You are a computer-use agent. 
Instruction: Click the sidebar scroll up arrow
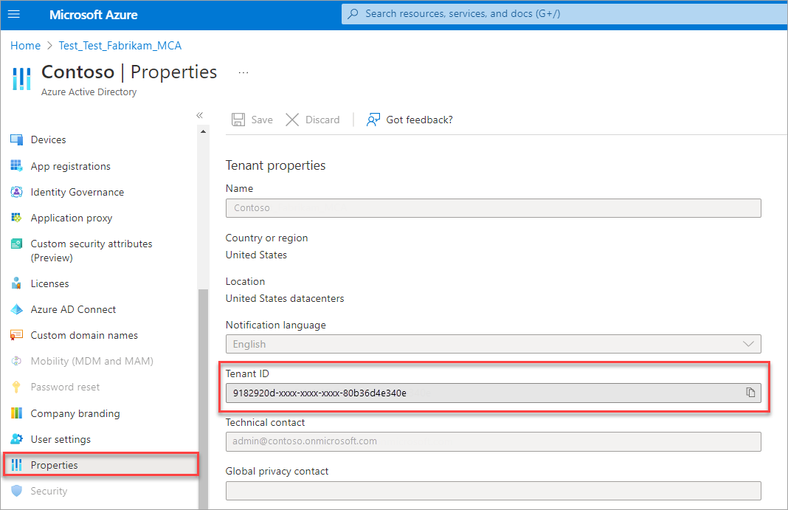203,131
